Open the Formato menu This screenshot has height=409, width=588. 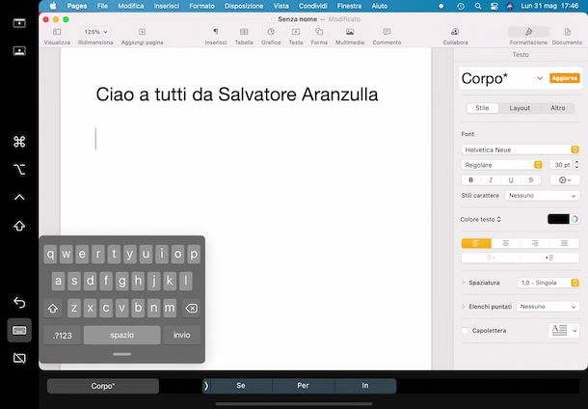201,6
